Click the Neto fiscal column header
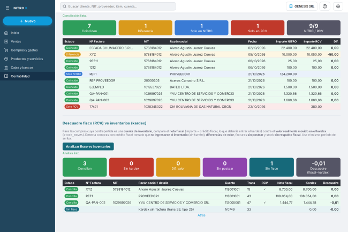The width and height of the screenshot is (348, 232). tap(285, 183)
